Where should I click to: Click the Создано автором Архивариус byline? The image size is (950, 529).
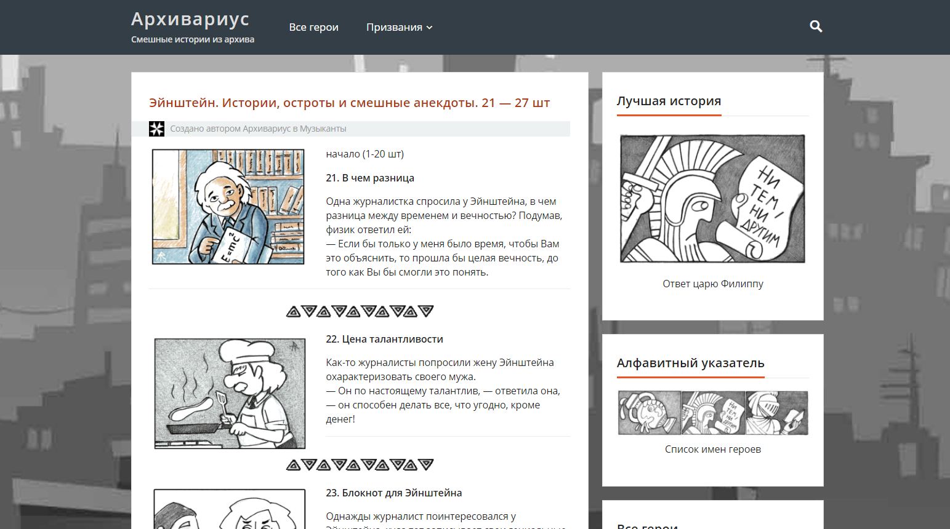(x=258, y=129)
